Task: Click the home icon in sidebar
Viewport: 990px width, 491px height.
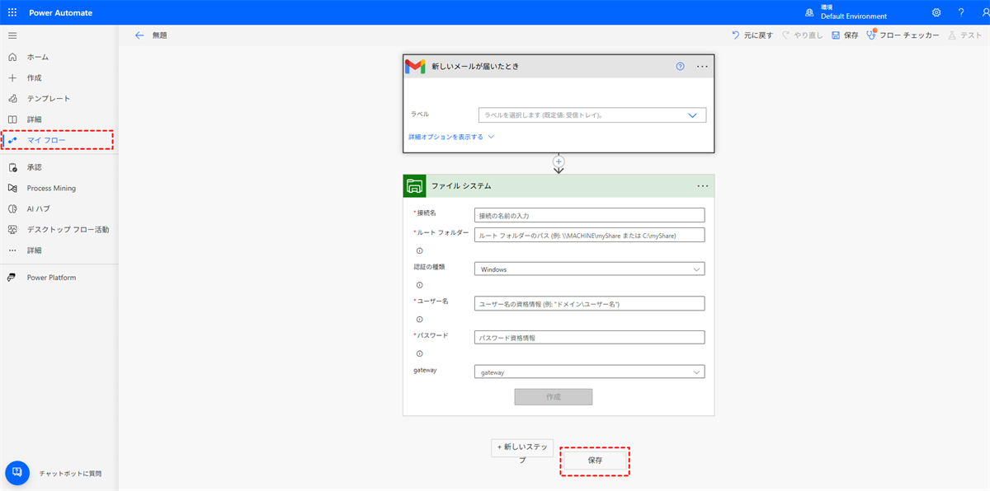Action: 12,57
